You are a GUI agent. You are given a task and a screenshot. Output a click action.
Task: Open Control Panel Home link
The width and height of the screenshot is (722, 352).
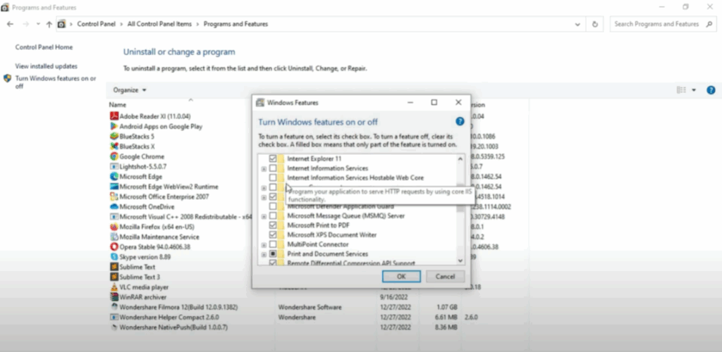click(x=44, y=47)
